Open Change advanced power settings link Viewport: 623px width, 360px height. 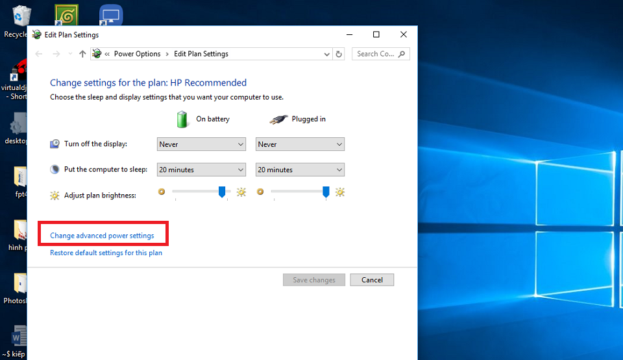[102, 236]
